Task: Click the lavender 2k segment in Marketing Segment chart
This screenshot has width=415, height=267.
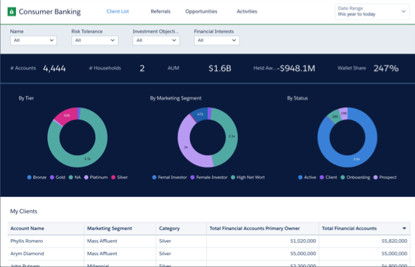Action: (186, 147)
